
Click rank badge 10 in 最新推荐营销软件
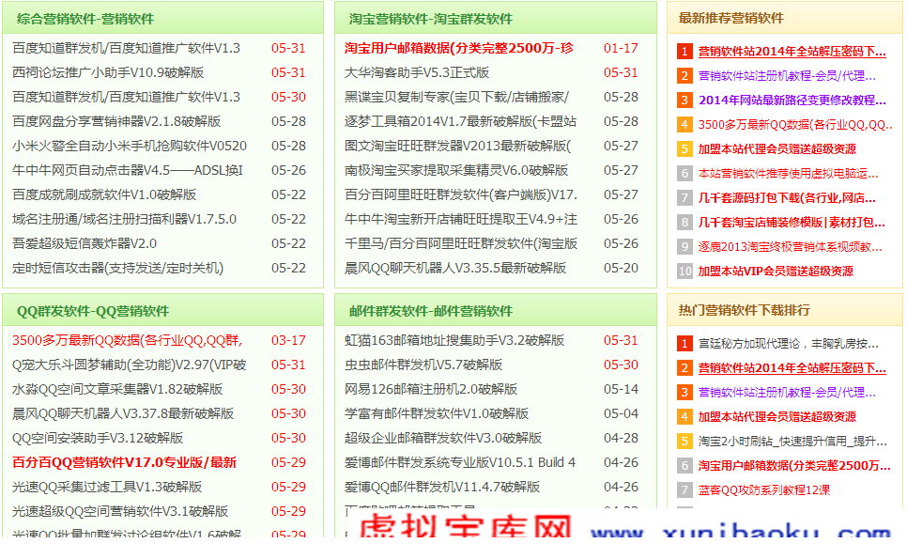click(684, 272)
